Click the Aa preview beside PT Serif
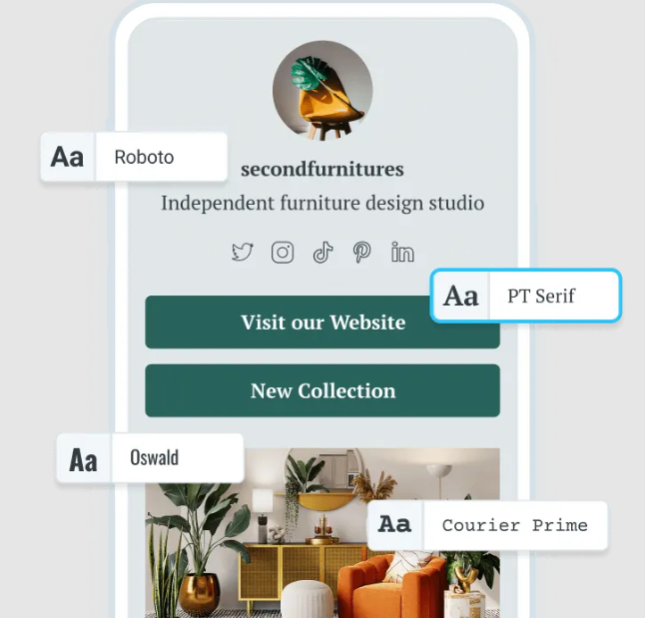This screenshot has height=618, width=645. tap(461, 296)
